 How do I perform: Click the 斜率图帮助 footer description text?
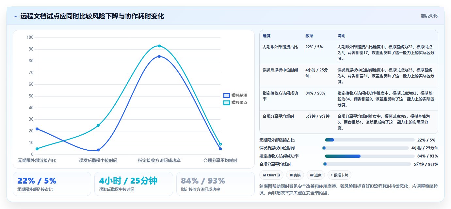pos(348,189)
